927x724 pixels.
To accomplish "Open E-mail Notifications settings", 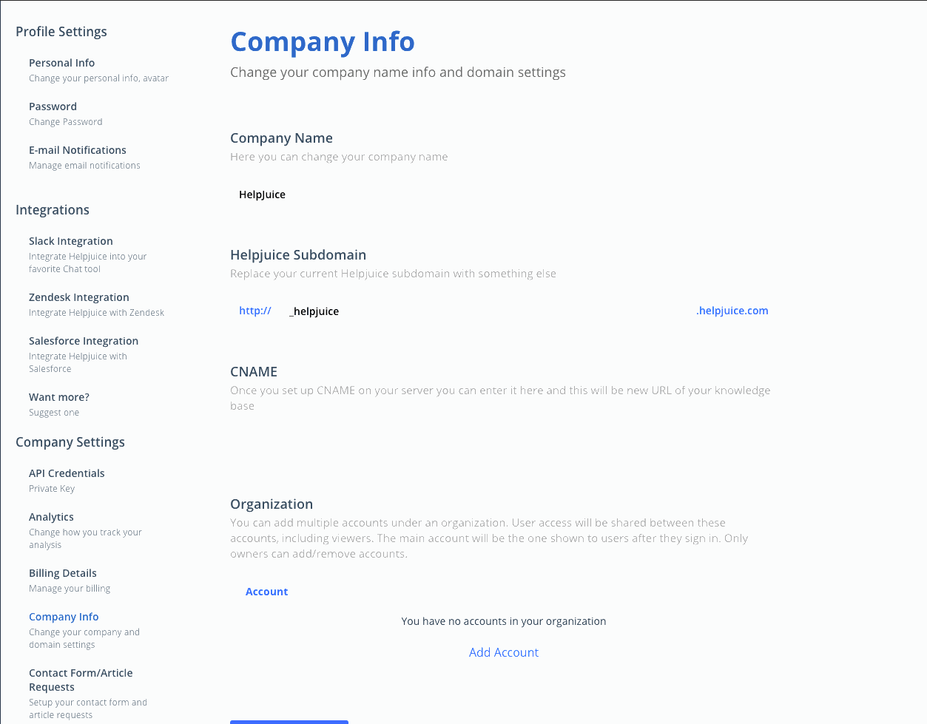I will tap(77, 149).
